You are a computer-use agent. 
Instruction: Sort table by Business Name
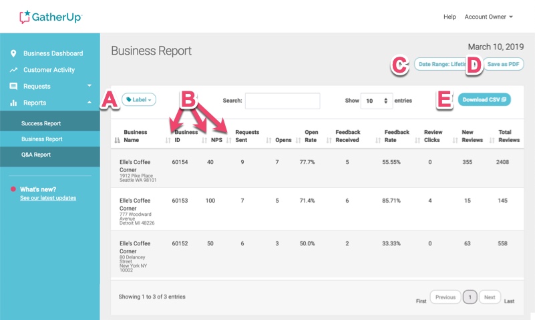(x=135, y=136)
